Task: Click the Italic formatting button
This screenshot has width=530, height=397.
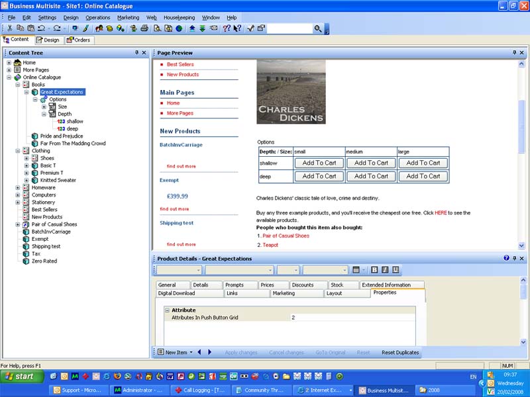Action: coord(385,270)
